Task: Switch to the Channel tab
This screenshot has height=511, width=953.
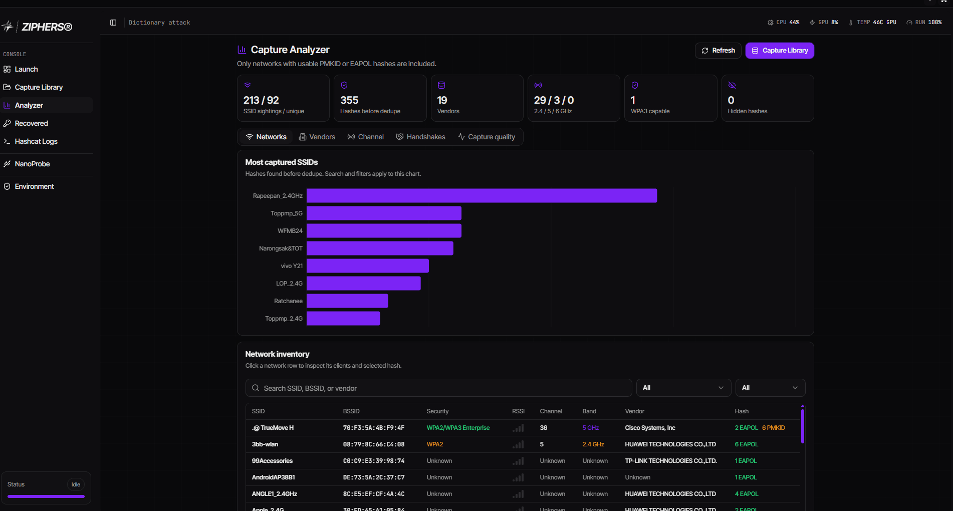Action: point(365,137)
